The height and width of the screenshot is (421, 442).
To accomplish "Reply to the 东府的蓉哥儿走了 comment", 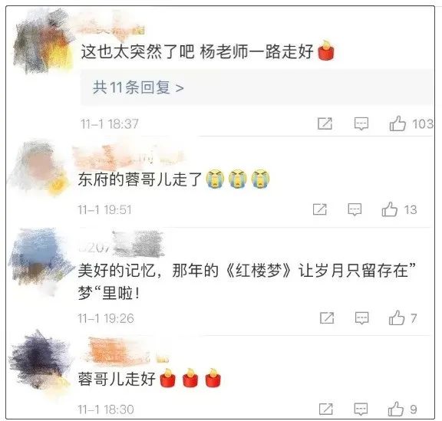I will (355, 209).
